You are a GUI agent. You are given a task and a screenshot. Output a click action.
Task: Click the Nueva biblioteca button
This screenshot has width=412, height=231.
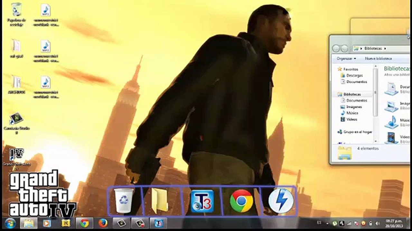[x=378, y=59]
